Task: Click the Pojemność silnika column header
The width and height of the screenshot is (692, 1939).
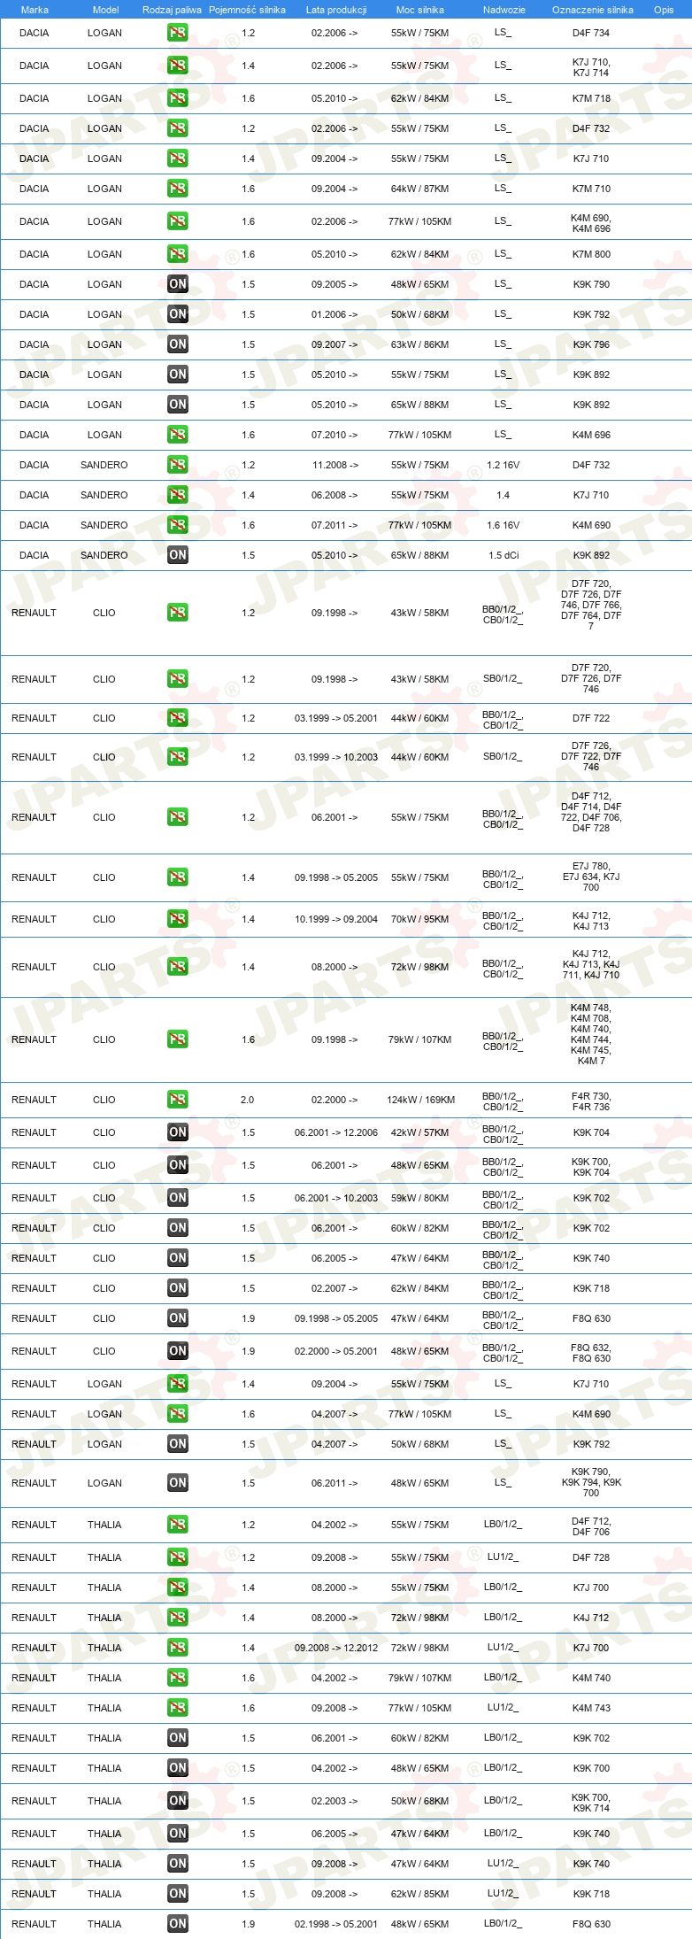Action: point(247,10)
